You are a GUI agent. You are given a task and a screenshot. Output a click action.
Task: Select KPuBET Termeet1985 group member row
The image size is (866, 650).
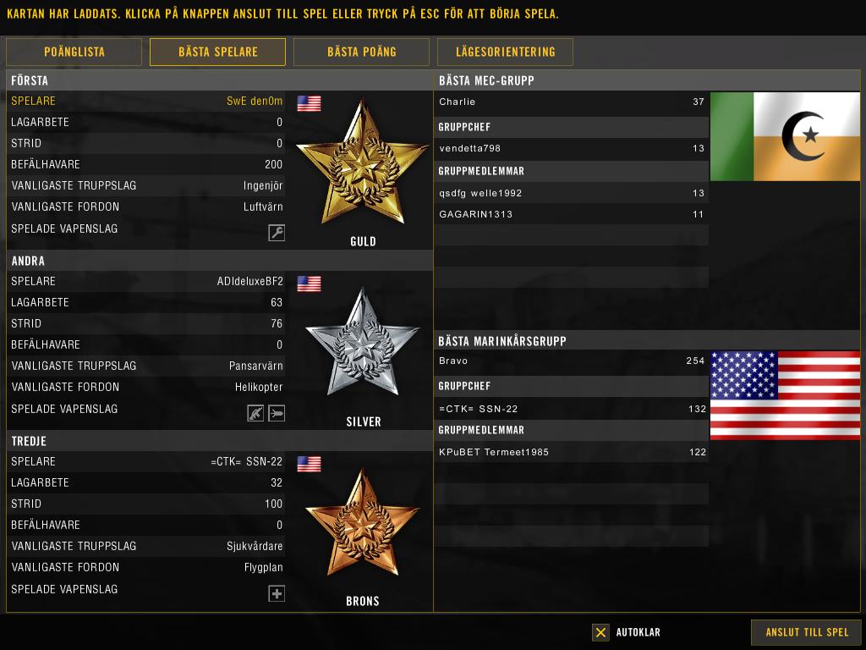click(x=571, y=452)
